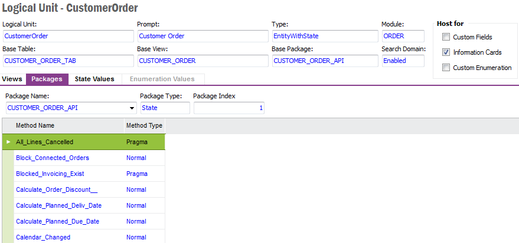Open the Package Name dropdown
This screenshot has height=243, width=519.
click(x=132, y=108)
